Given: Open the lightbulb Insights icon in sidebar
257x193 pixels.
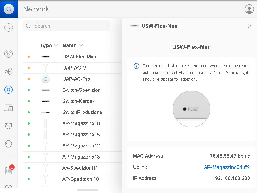Looking at the screenshot, I should 9,144.
